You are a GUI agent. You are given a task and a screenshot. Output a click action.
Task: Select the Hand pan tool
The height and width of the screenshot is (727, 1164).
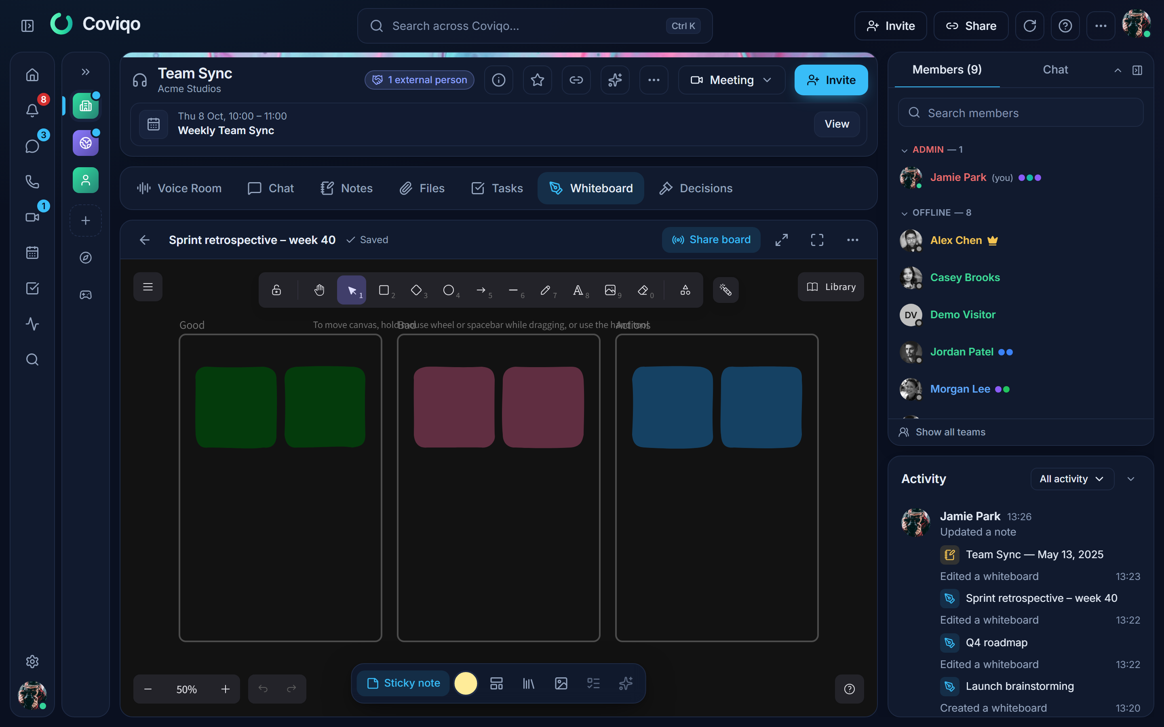pos(319,290)
